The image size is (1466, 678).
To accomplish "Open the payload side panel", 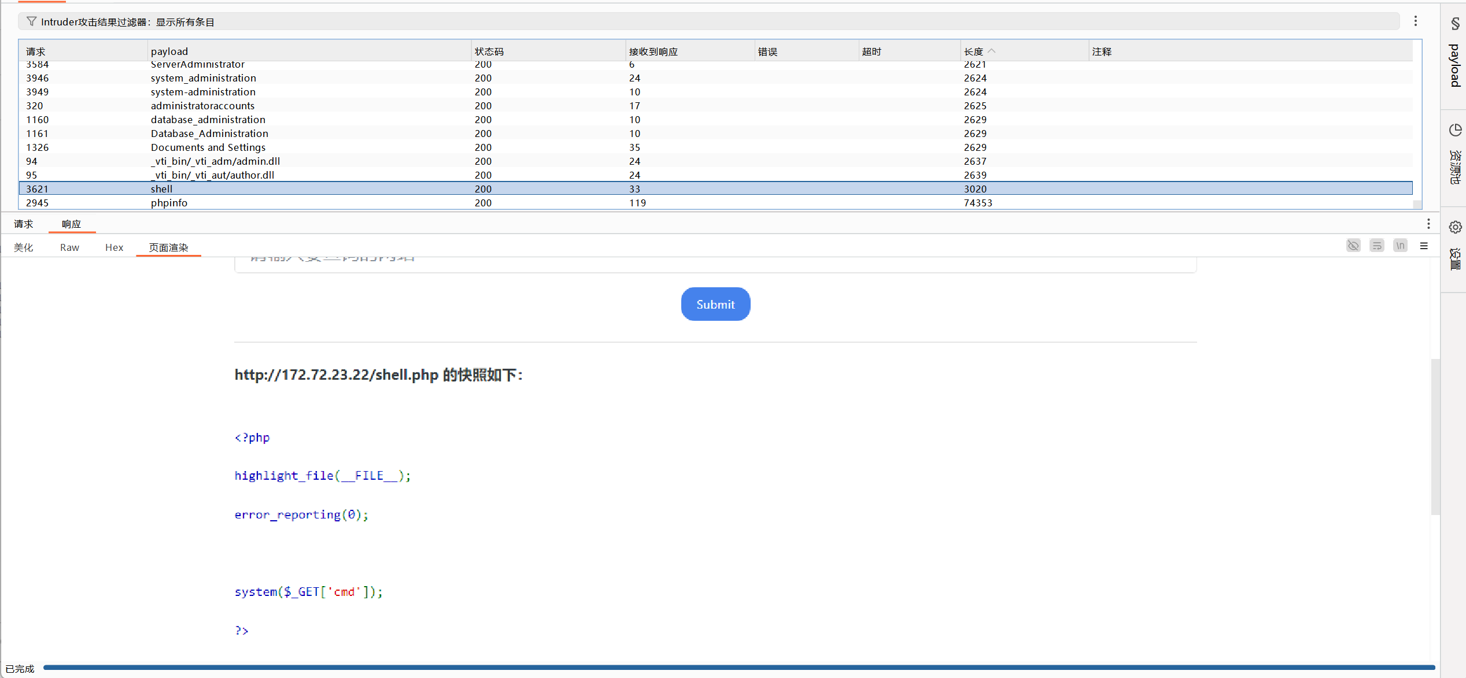I will coord(1455,55).
